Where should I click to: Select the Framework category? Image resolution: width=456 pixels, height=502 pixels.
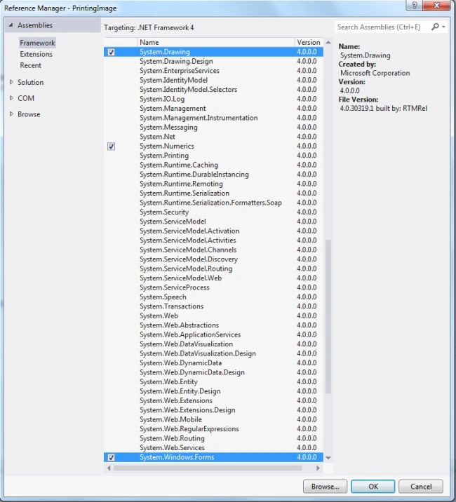point(37,43)
